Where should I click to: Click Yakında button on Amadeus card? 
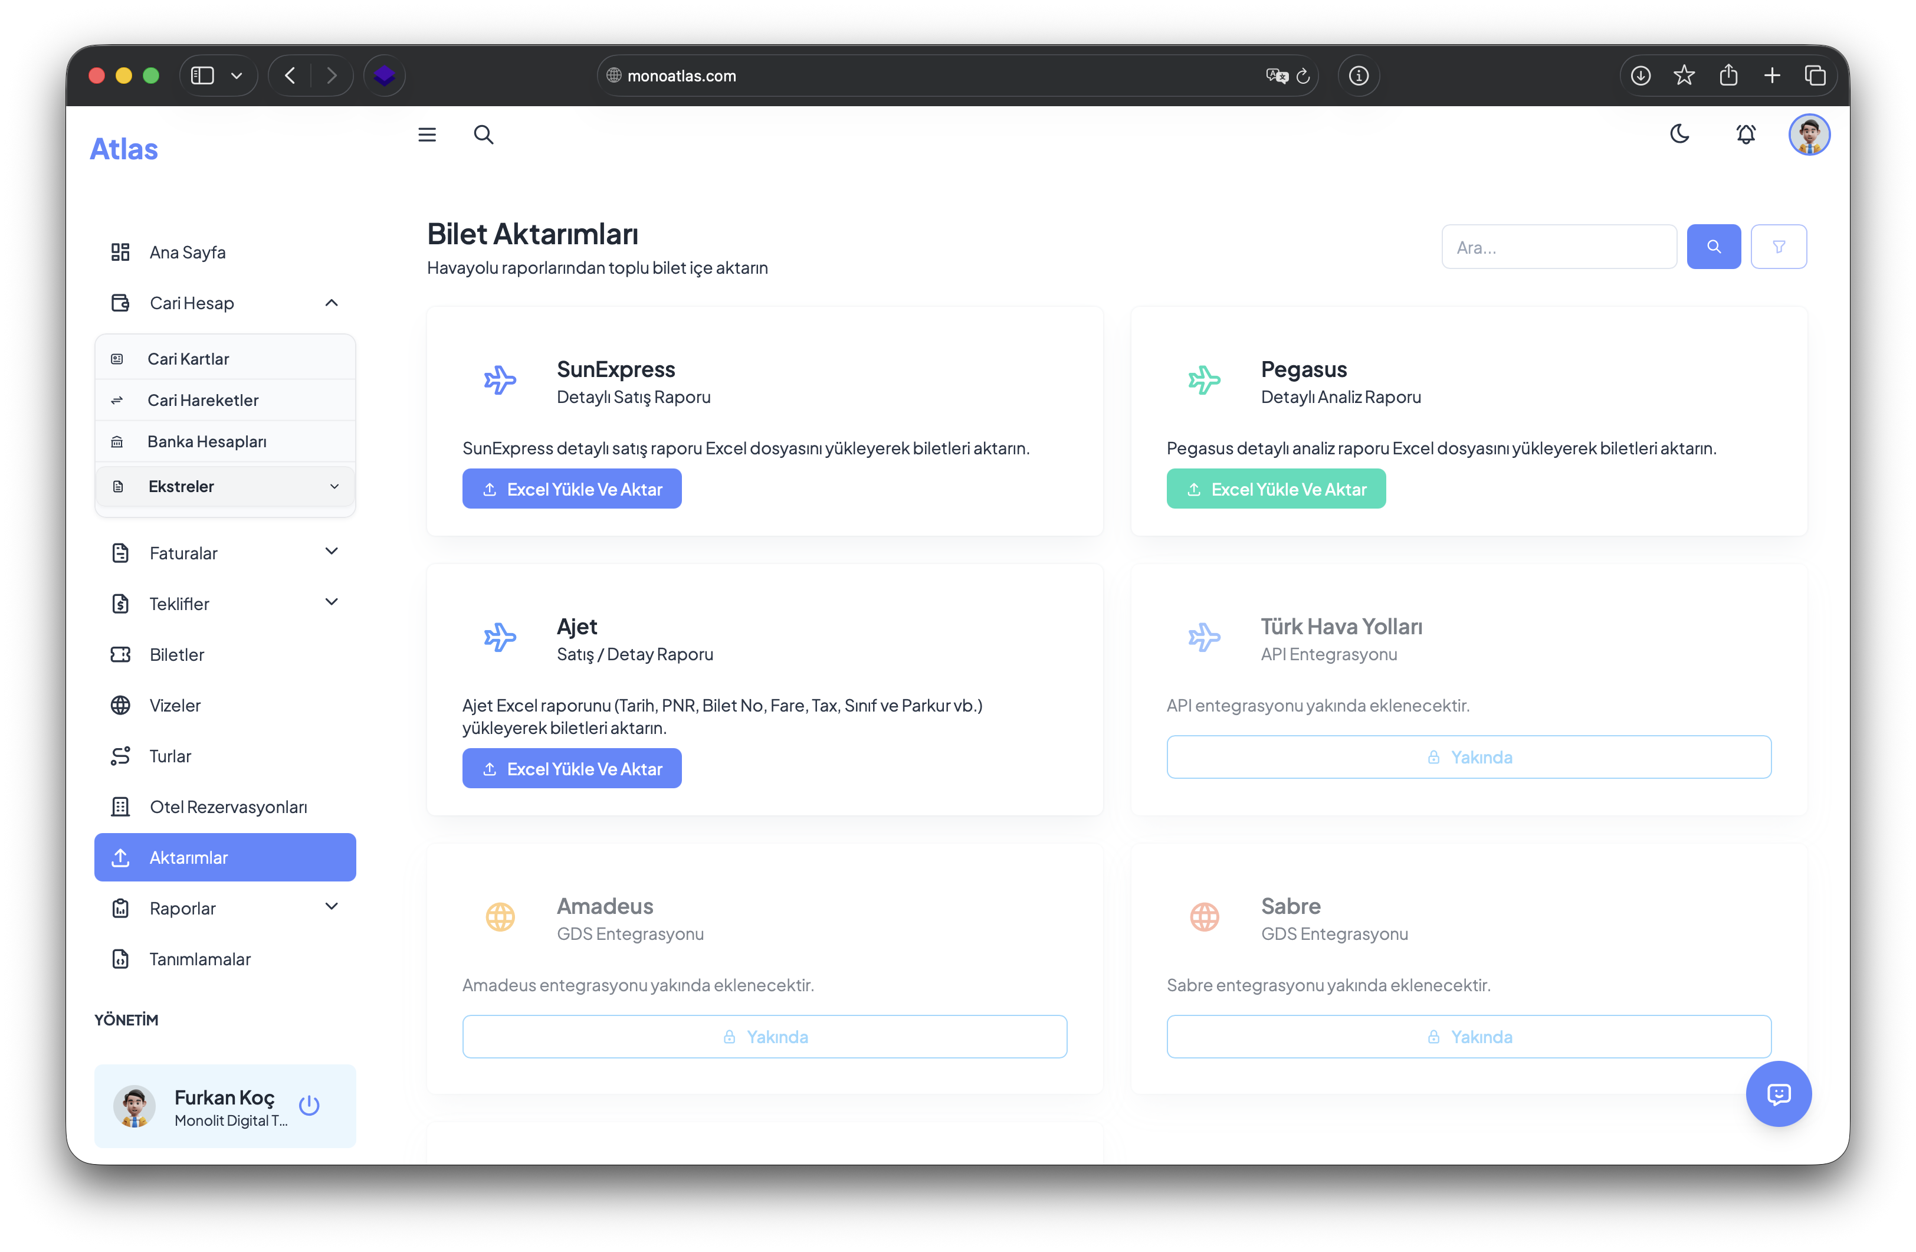[765, 1036]
